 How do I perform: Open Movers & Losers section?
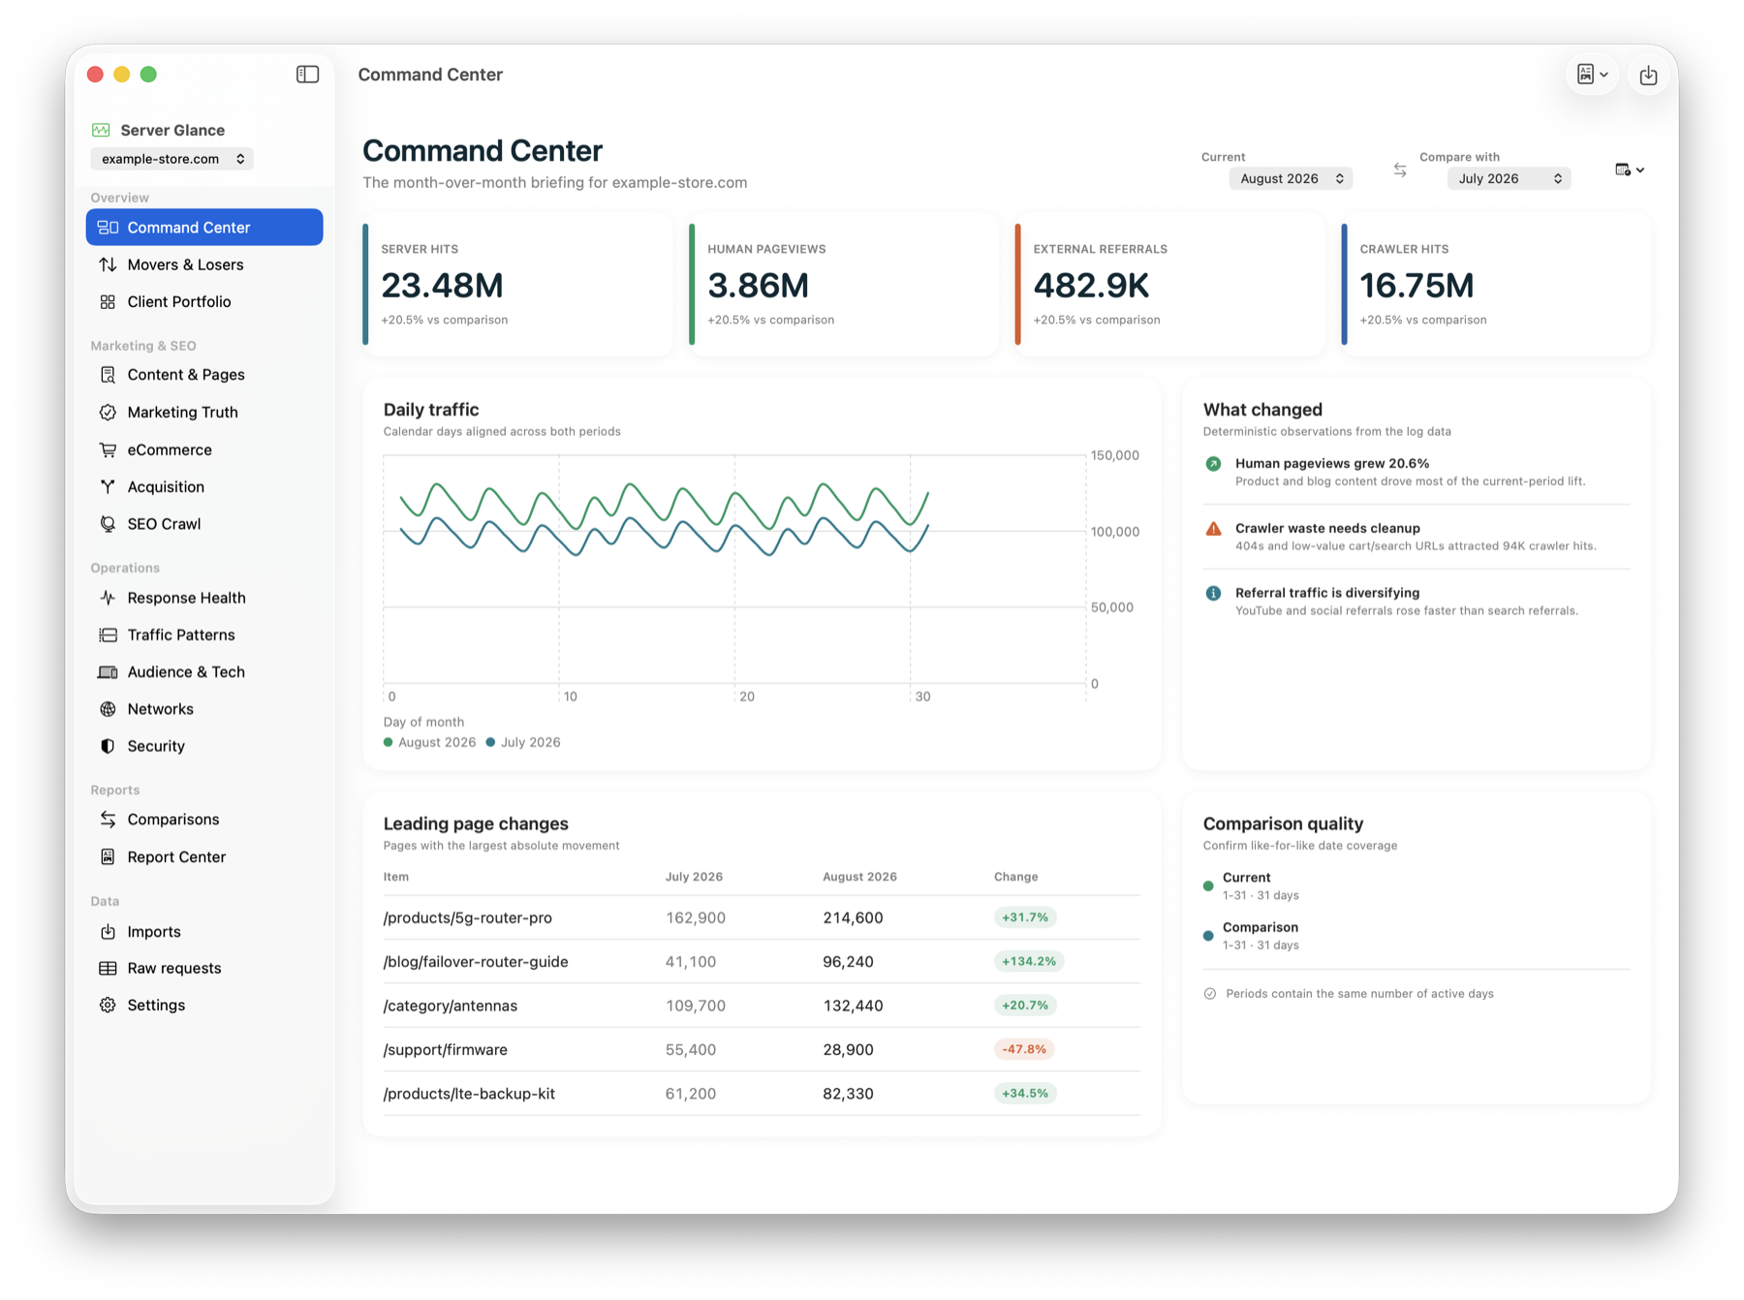pyautogui.click(x=204, y=264)
